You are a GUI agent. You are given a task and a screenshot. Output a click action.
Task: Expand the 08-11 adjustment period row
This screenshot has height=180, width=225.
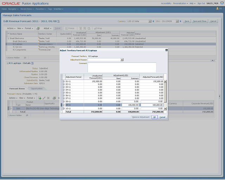tap(64, 102)
